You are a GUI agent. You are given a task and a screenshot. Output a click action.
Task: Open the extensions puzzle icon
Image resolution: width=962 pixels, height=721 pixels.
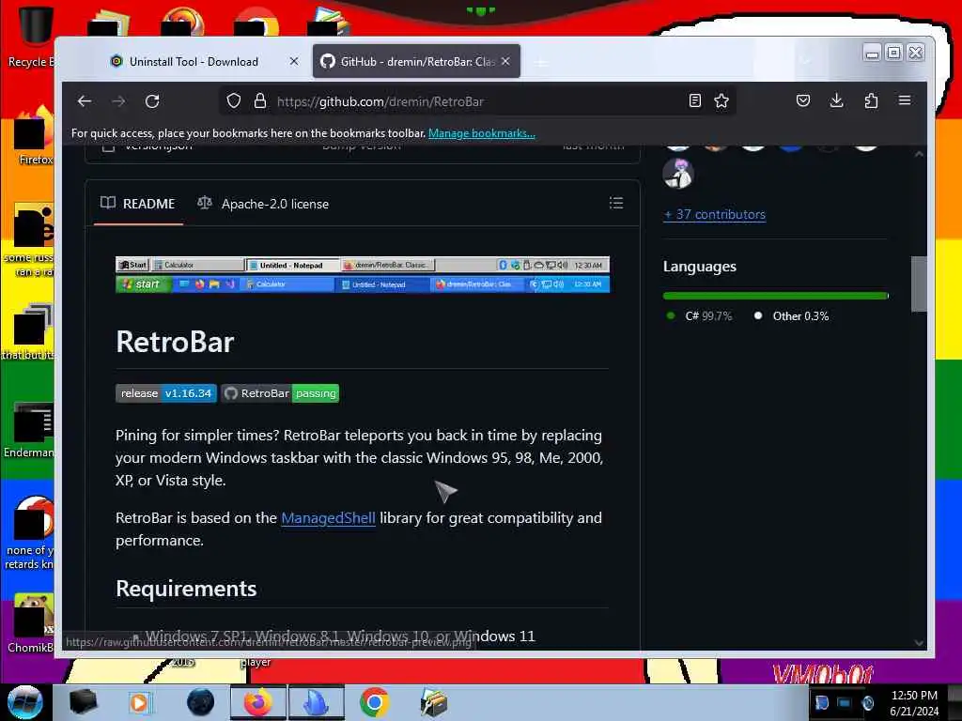point(871,100)
